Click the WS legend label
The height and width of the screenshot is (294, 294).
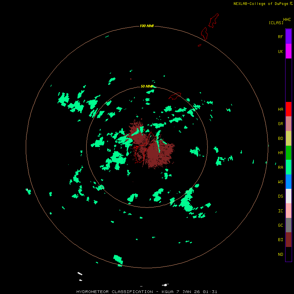click(x=280, y=182)
